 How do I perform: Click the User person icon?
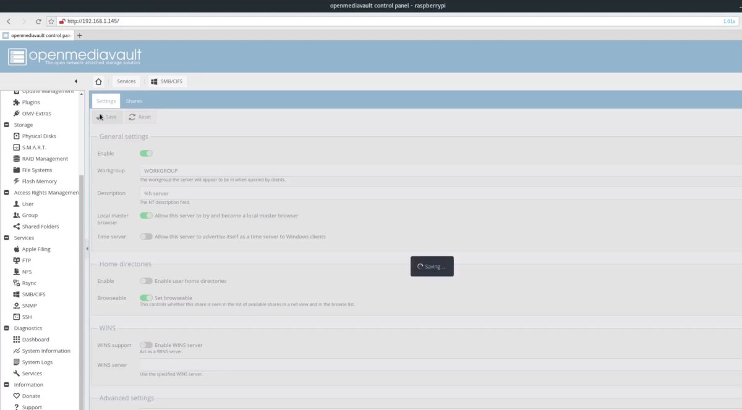(17, 204)
